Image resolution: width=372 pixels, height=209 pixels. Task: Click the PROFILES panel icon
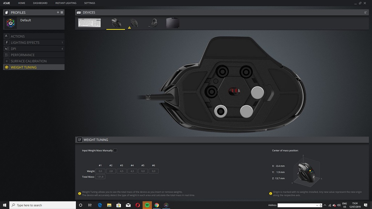[x=7, y=12]
